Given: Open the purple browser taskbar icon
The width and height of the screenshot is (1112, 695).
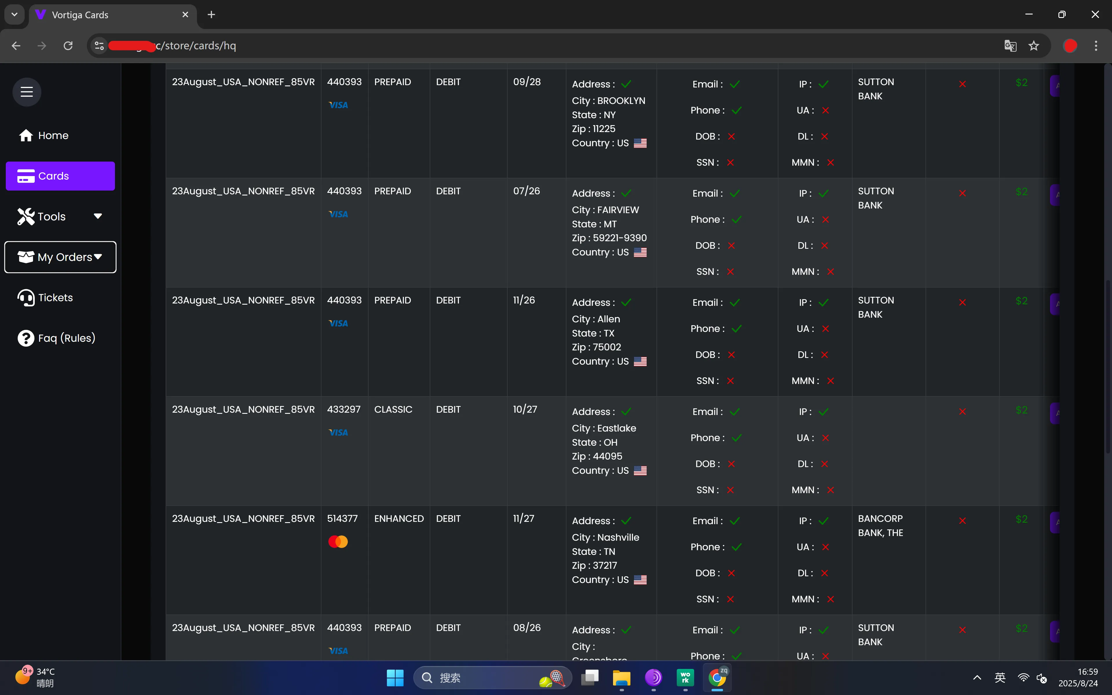Looking at the screenshot, I should tap(653, 678).
